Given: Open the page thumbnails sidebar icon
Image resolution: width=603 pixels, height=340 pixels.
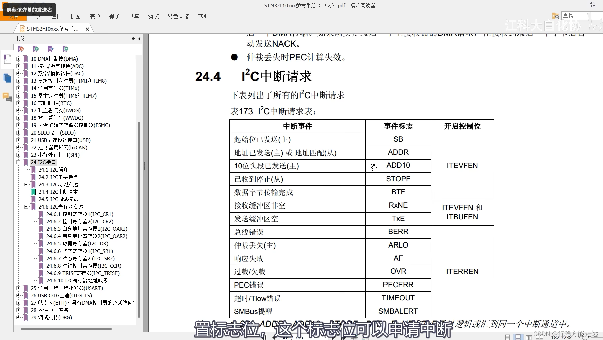Looking at the screenshot, I should click(7, 78).
